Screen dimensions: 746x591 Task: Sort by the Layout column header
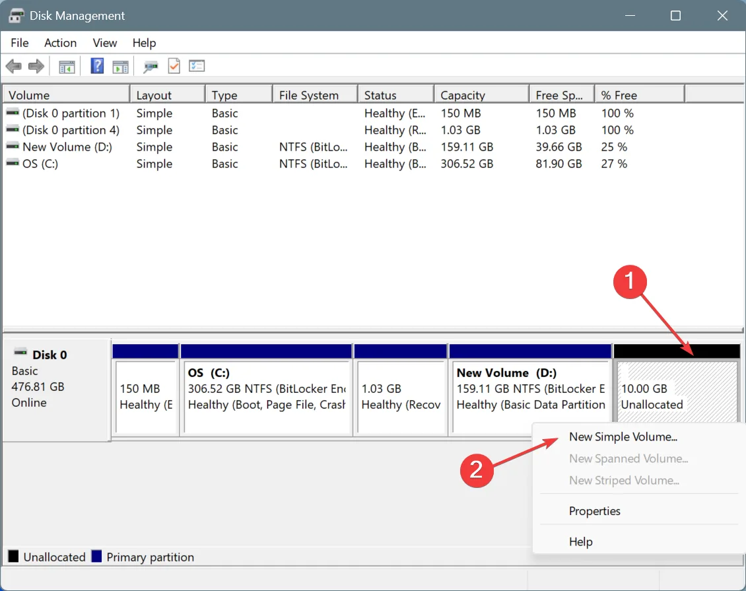[x=168, y=95]
